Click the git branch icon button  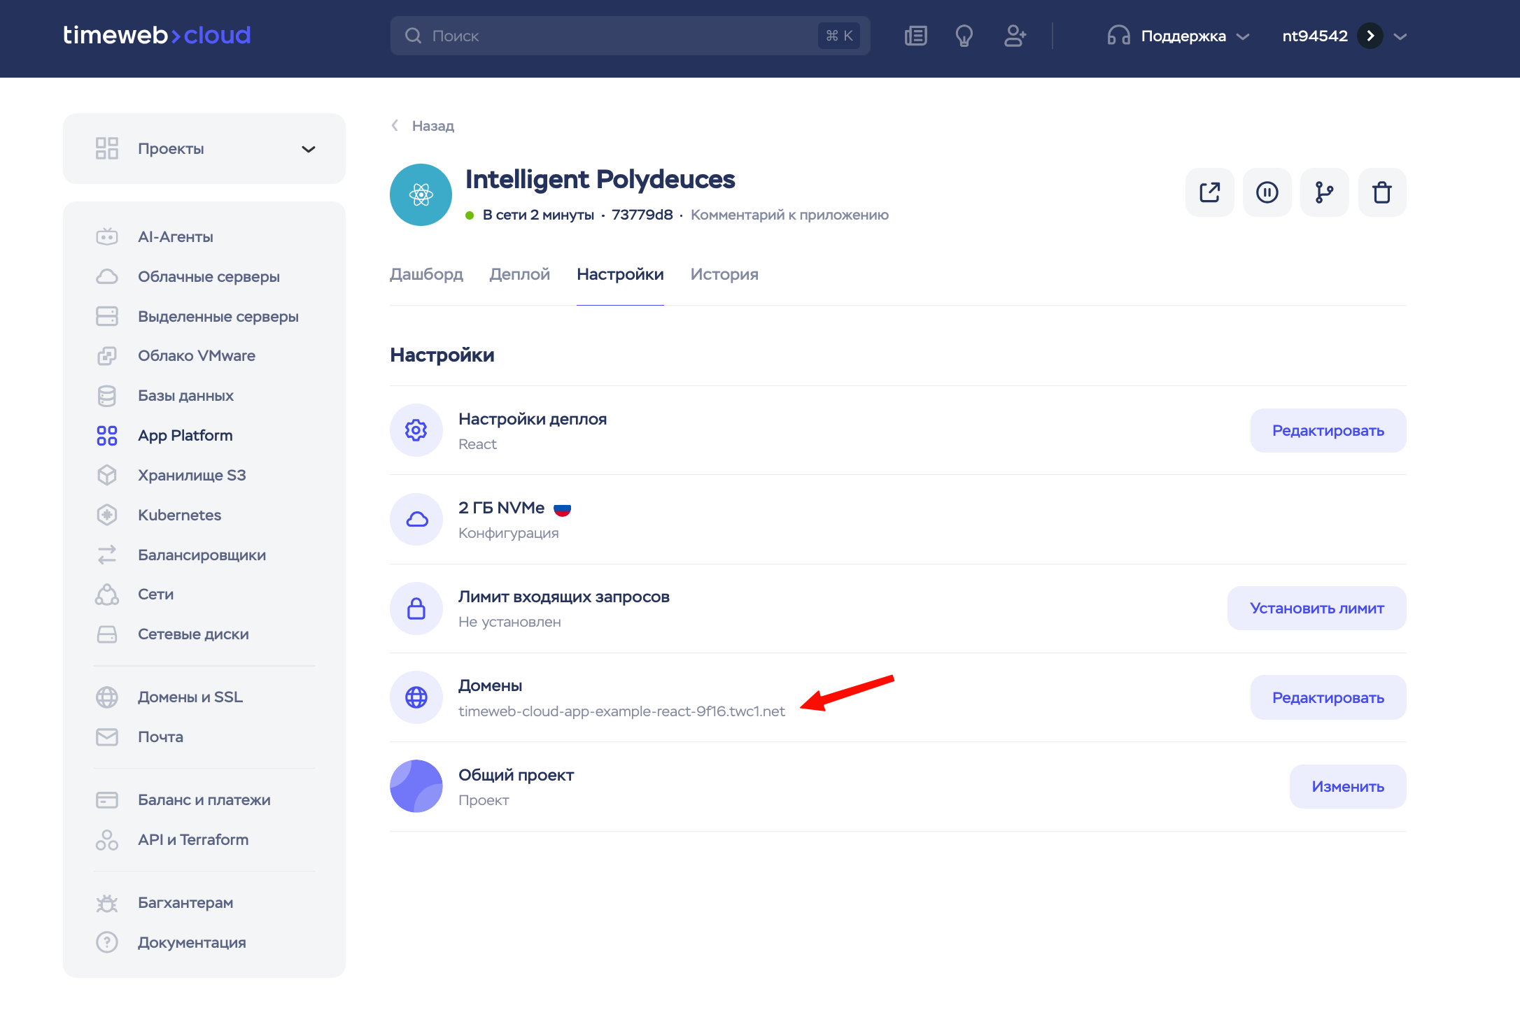(1324, 192)
